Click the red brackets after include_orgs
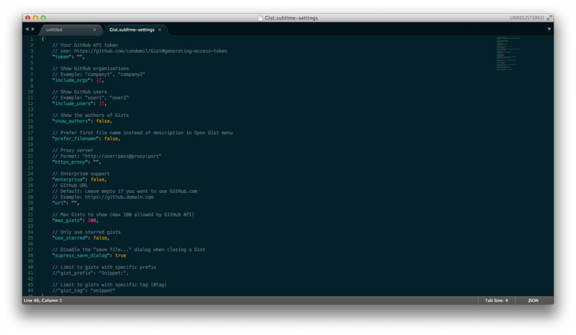This screenshot has height=335, width=576. pos(99,80)
